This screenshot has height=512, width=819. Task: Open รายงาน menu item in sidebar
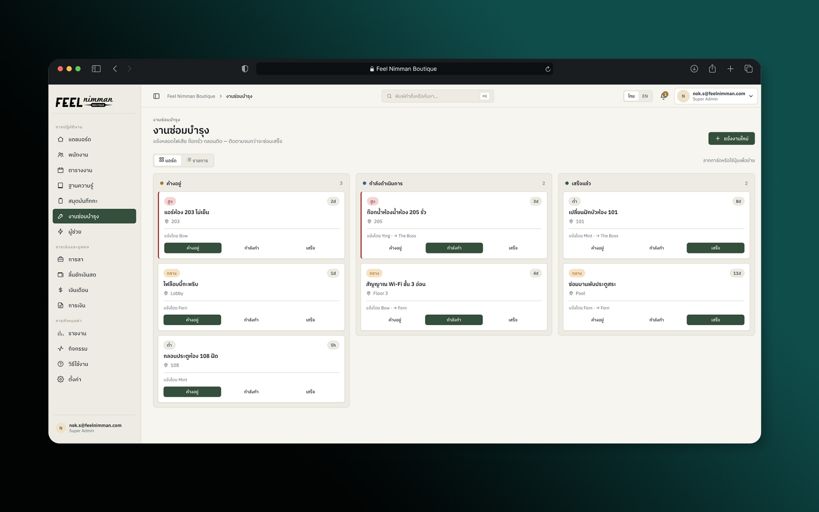(x=94, y=333)
